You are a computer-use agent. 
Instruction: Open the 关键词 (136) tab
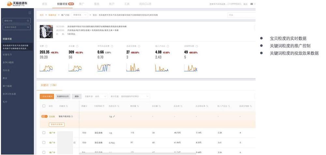49,85
